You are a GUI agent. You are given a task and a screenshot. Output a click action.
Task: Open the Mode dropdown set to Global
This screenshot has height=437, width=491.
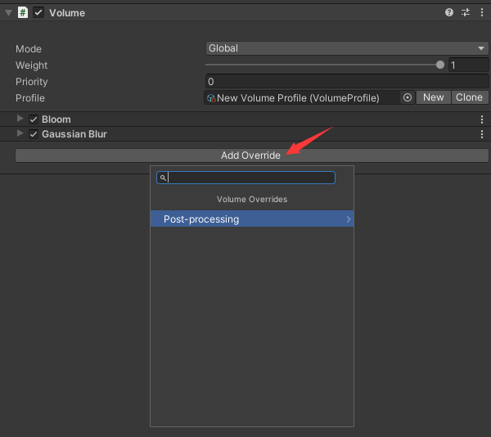pos(347,48)
